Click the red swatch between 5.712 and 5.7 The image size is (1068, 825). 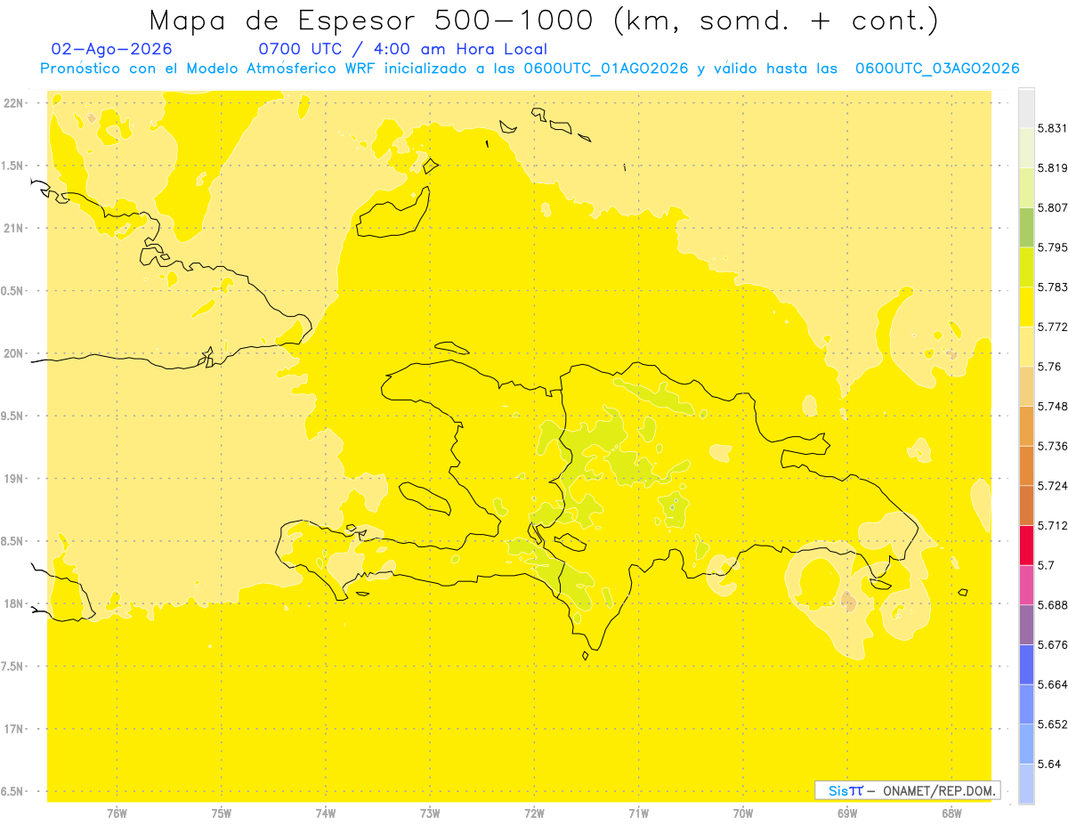coord(1026,545)
